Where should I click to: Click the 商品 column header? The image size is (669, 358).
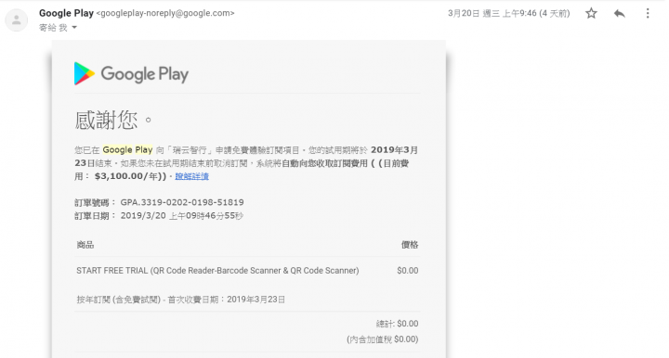85,245
